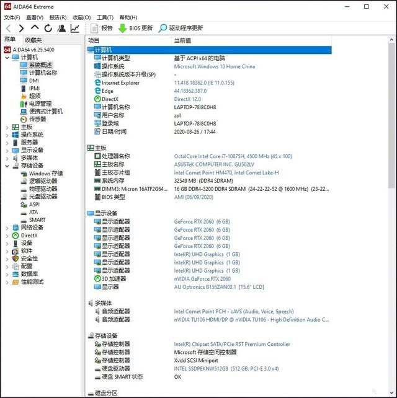Click the scrollbar up arrow

click(x=391, y=40)
